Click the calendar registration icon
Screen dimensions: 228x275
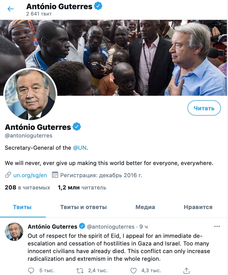coord(55,175)
